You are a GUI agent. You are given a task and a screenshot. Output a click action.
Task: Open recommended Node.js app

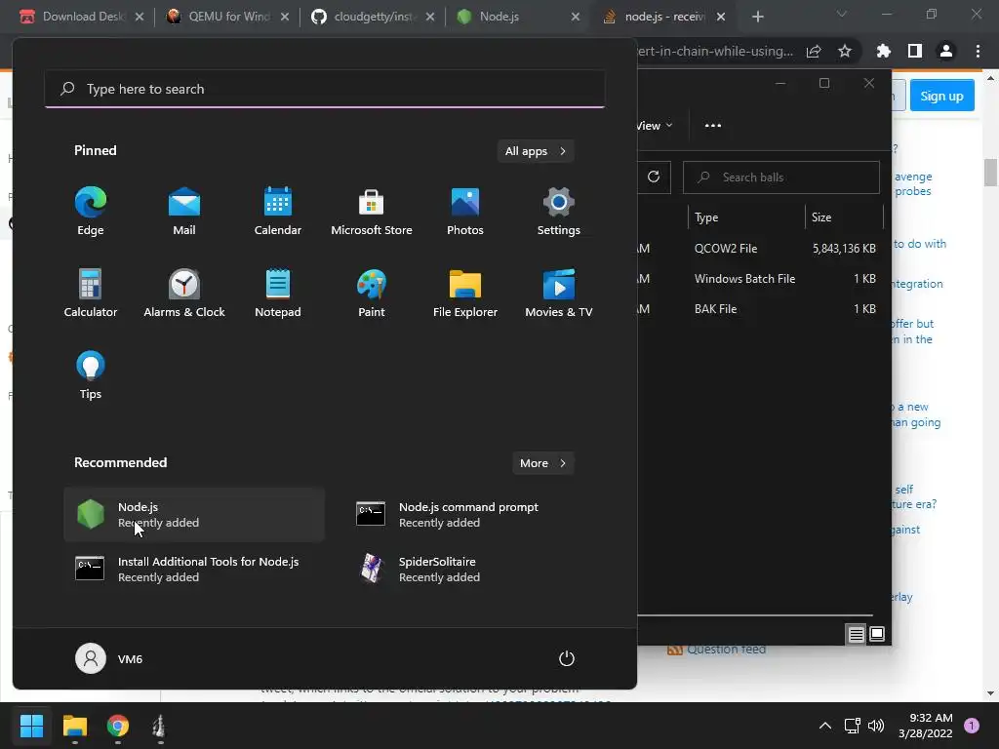point(194,515)
